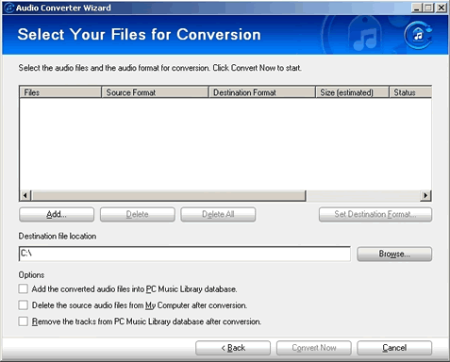The height and width of the screenshot is (362, 450).
Task: Click the Destination Format column header
Action: [x=262, y=92]
